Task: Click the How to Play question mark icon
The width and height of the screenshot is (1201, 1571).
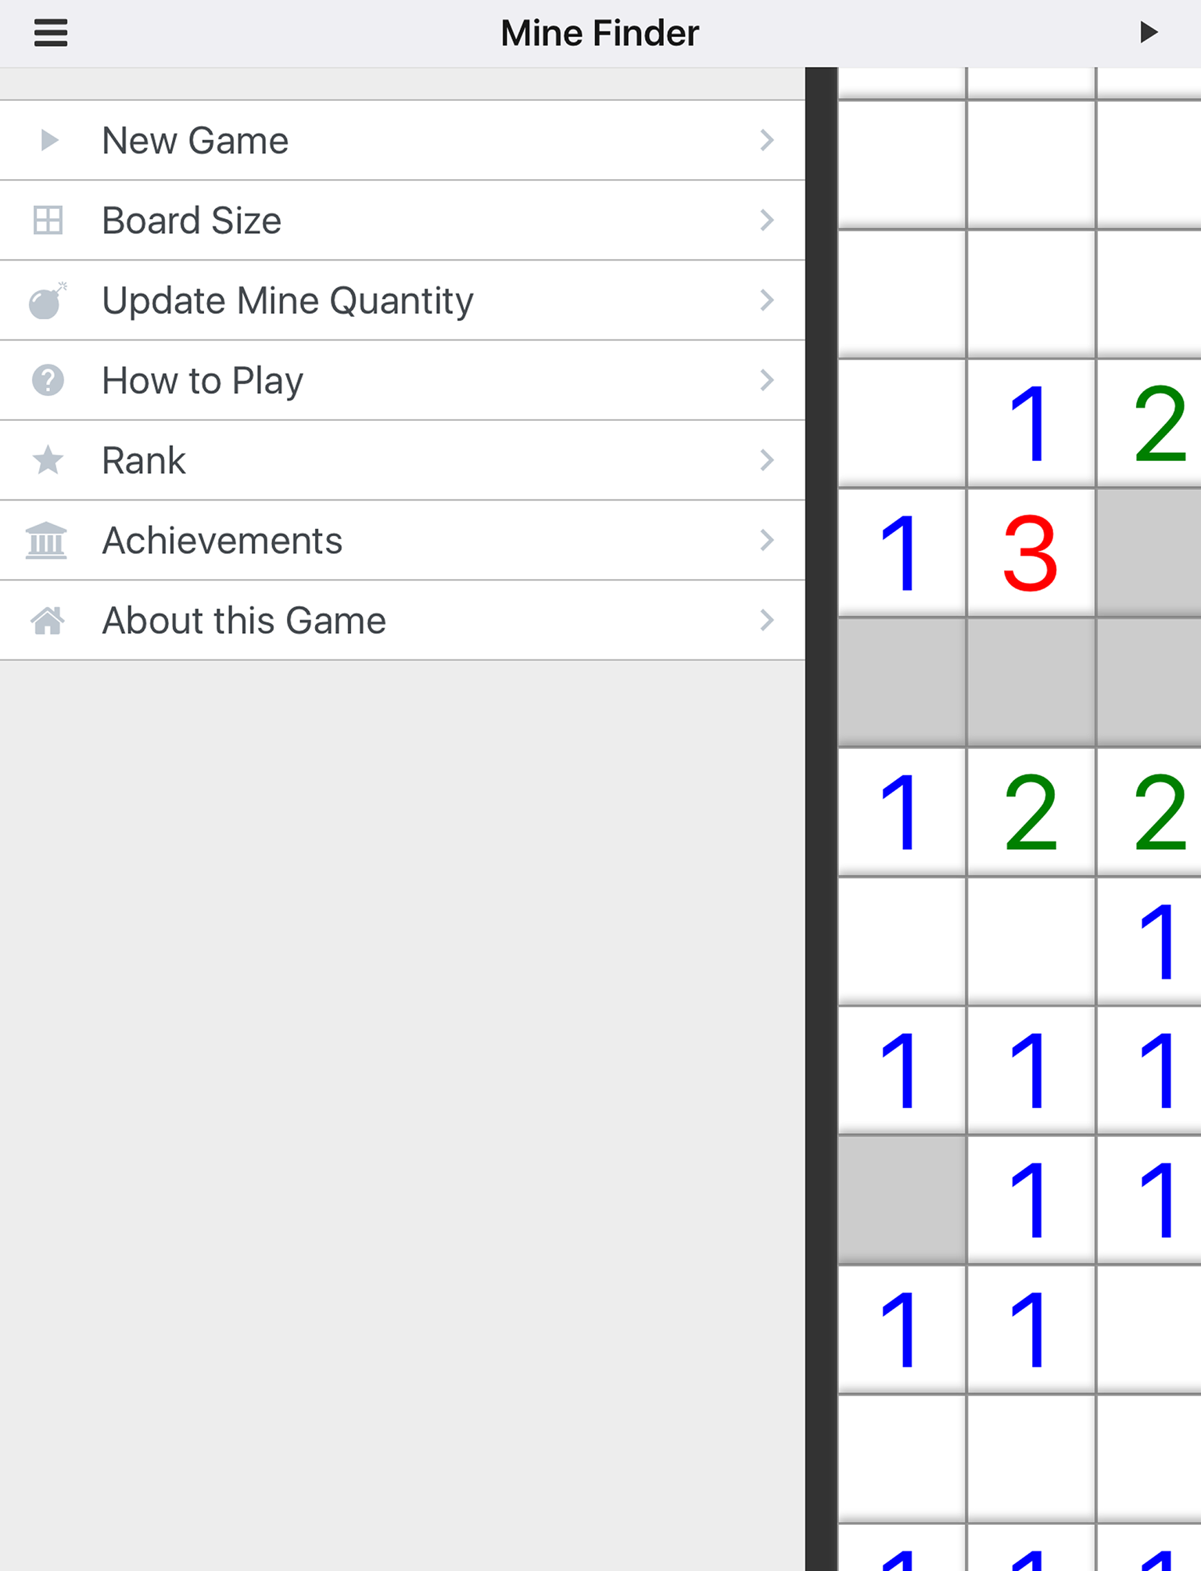Action: coord(48,381)
